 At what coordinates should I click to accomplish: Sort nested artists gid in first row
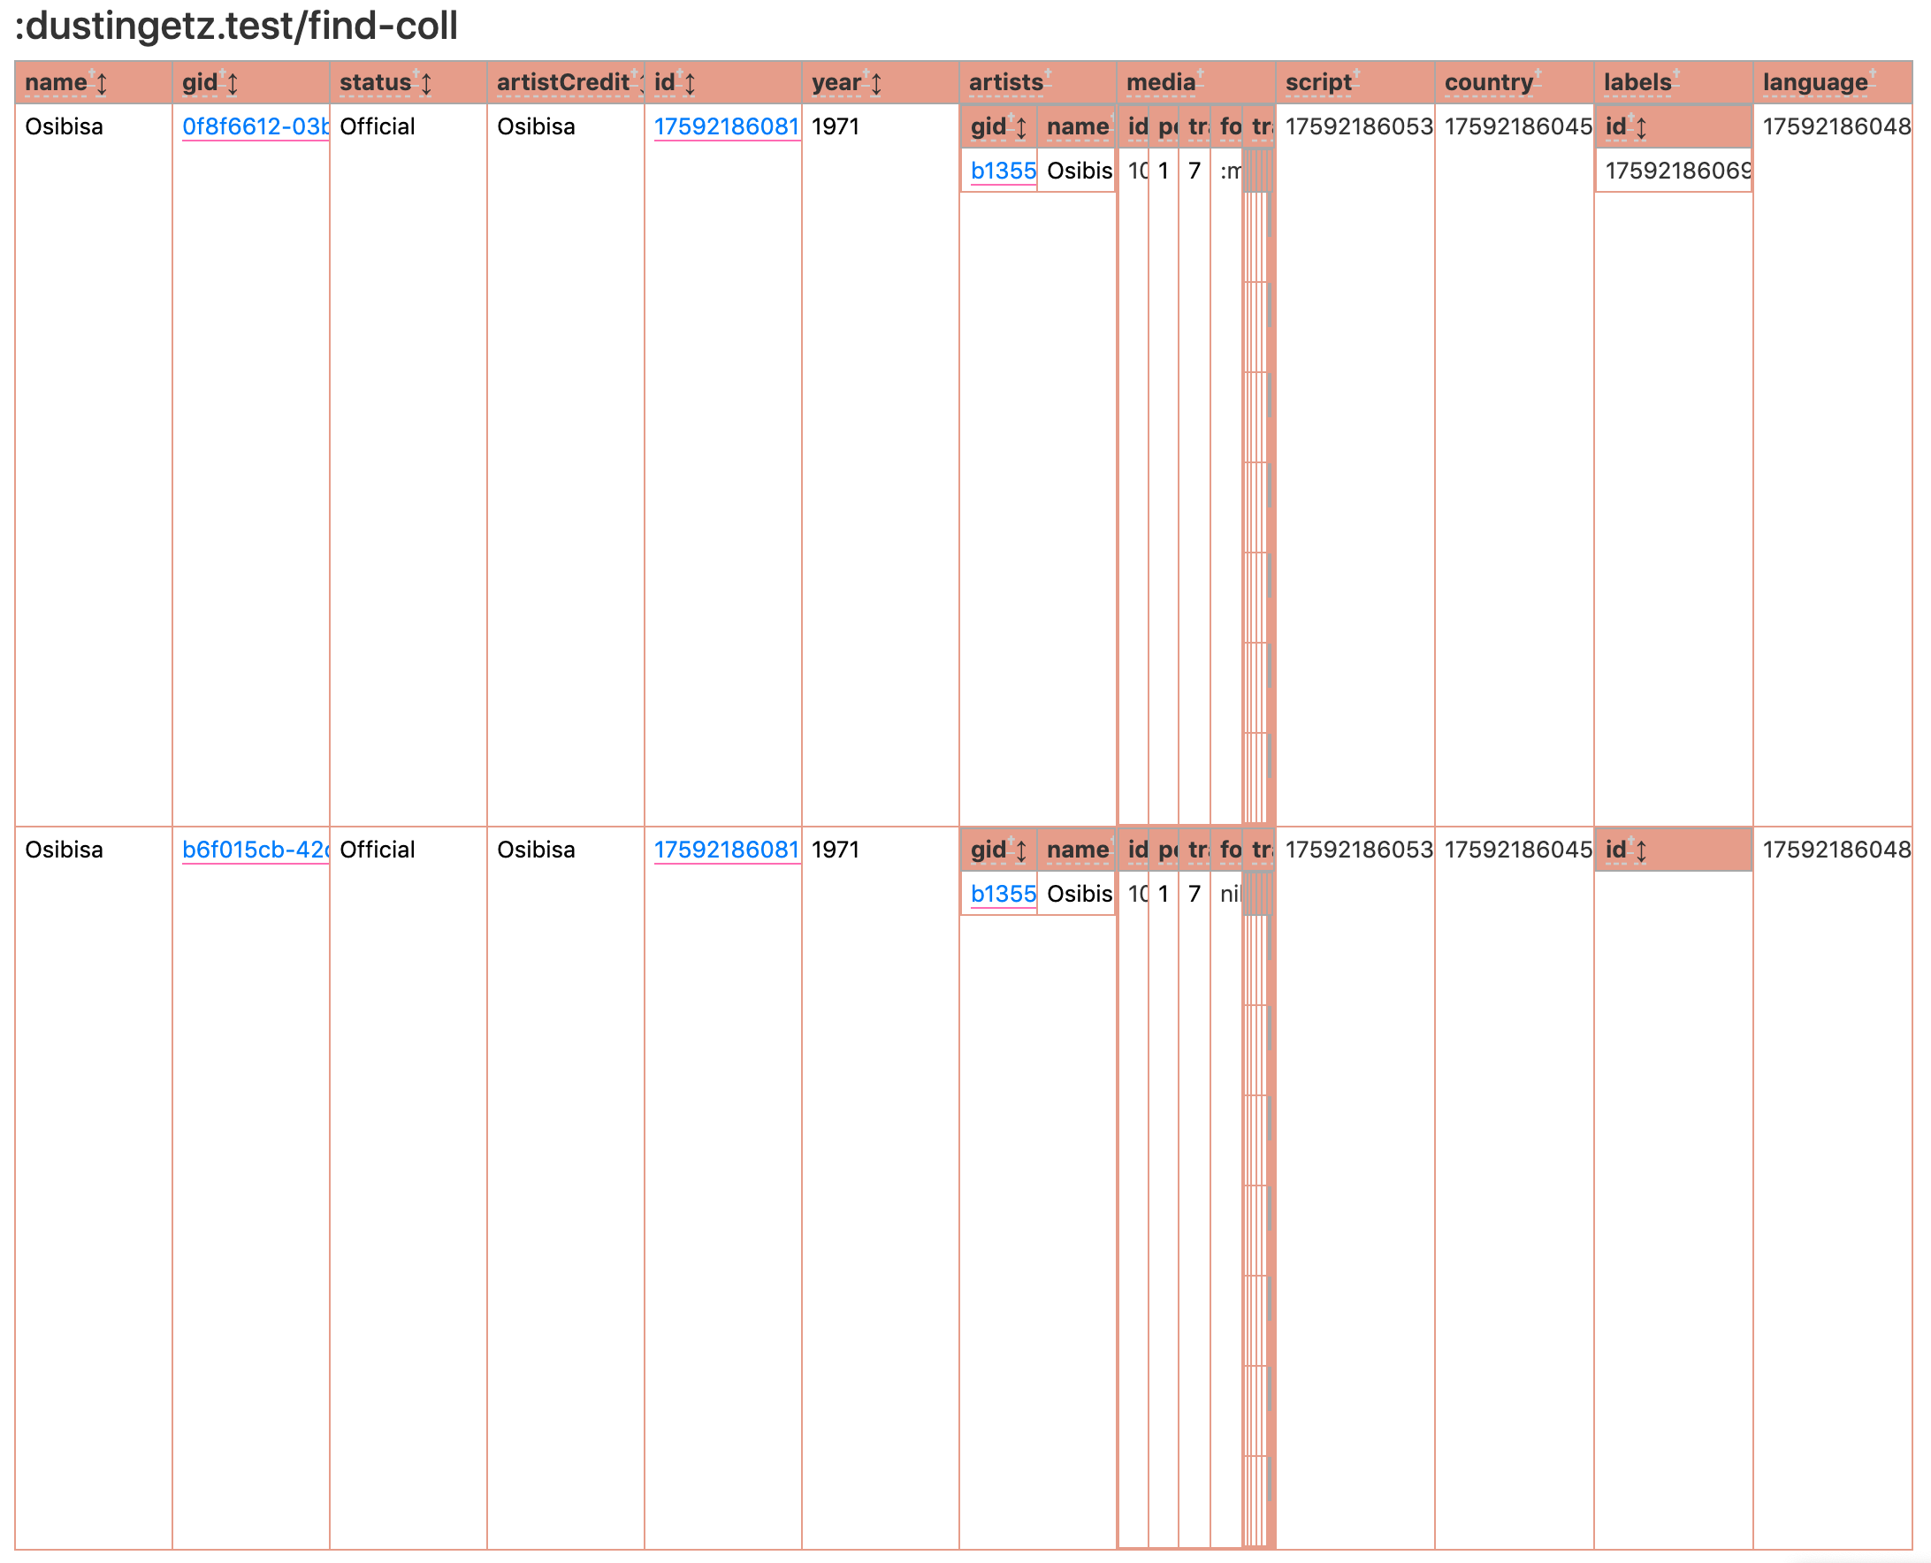(x=1021, y=128)
